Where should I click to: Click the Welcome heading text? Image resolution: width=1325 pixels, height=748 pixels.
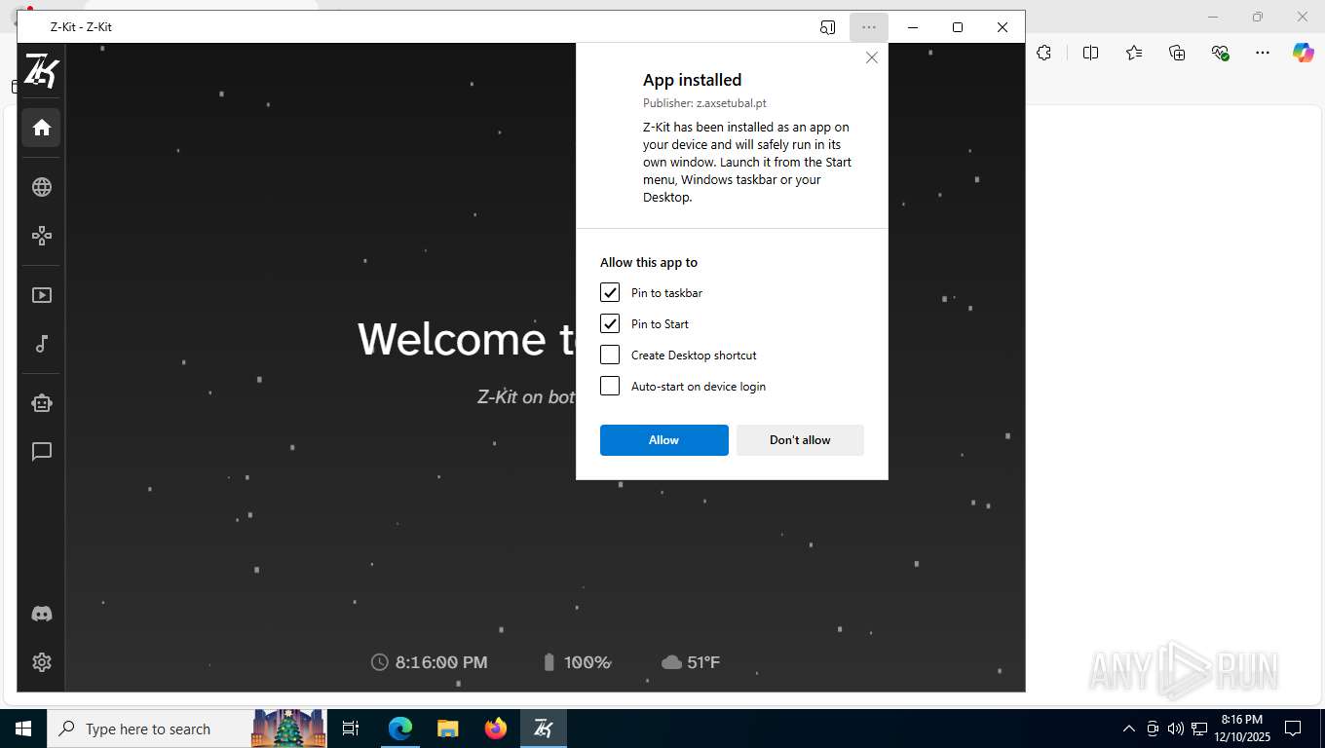point(467,339)
